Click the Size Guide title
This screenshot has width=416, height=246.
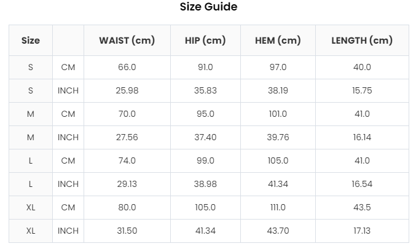[x=208, y=7]
